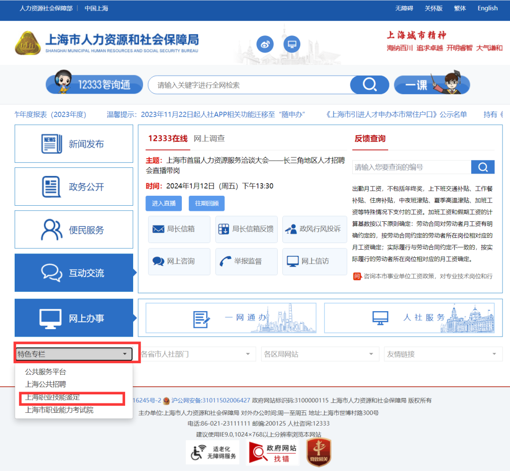Image resolution: width=510 pixels, height=471 pixels.
Task: Click the 政府网站找错 magnifier icon
Action: click(x=257, y=452)
